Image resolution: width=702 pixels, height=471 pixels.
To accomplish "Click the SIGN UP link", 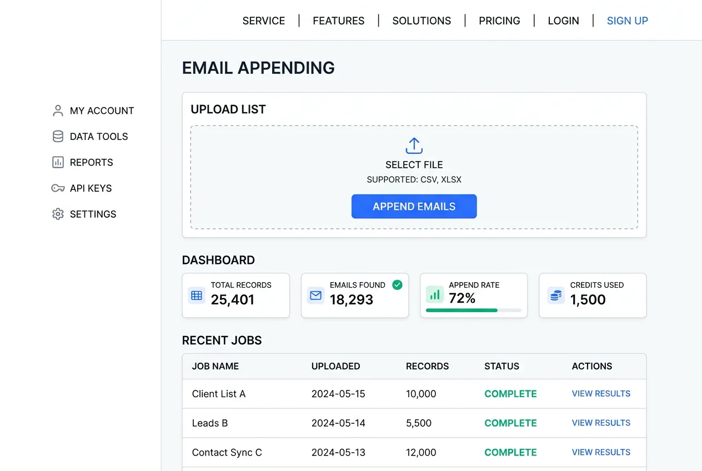I will point(627,21).
